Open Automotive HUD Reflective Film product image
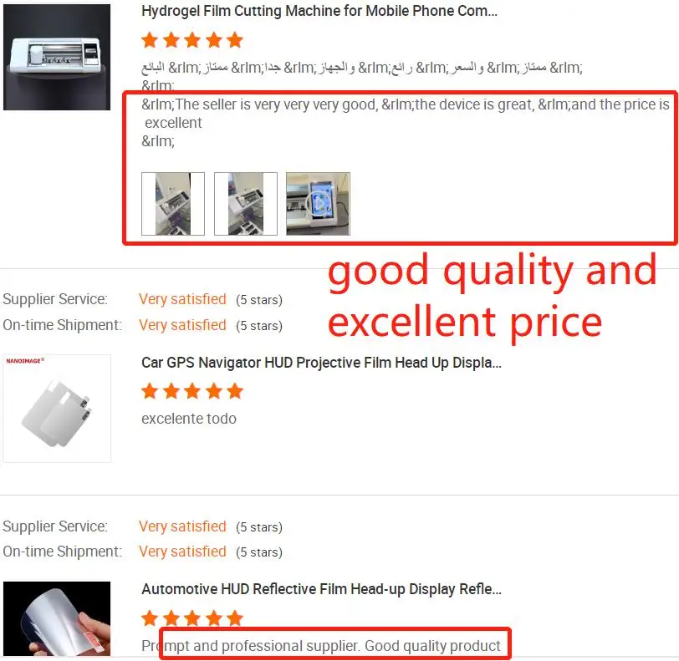The image size is (679, 661). [57, 618]
